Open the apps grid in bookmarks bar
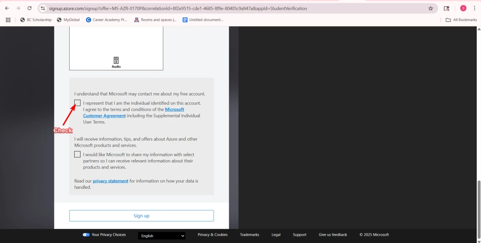Image resolution: width=481 pixels, height=243 pixels. click(x=8, y=20)
